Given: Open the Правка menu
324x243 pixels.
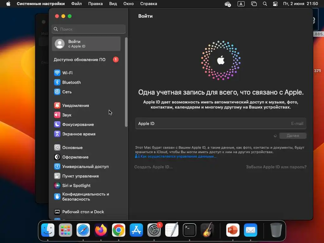Looking at the screenshot, I should tap(96, 4).
